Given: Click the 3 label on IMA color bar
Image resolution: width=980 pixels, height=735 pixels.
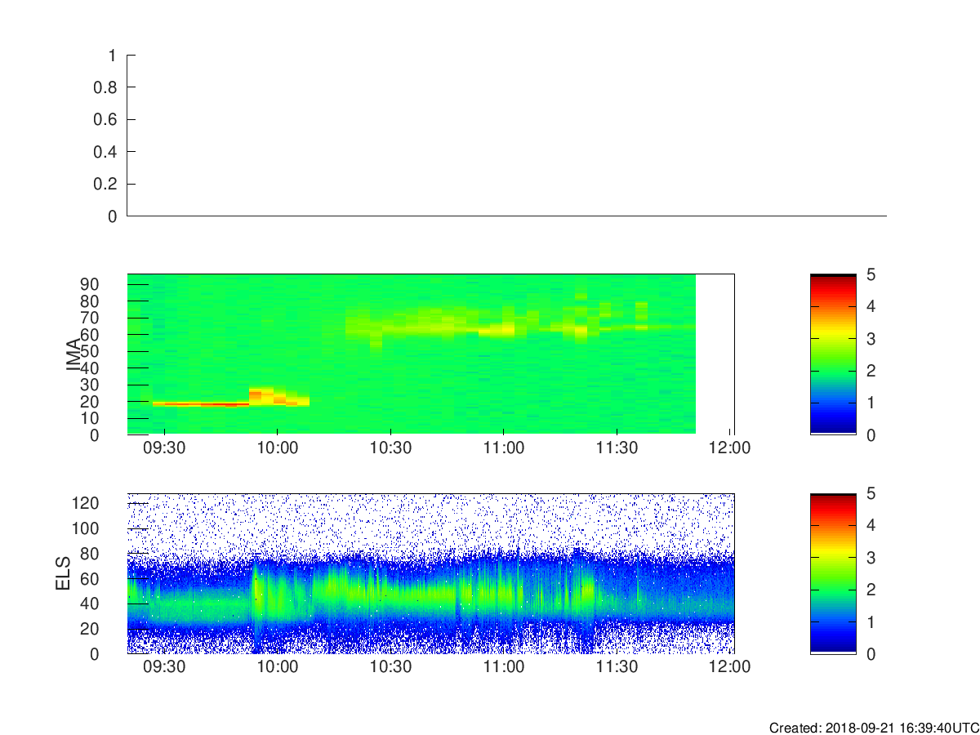Looking at the screenshot, I should (870, 338).
